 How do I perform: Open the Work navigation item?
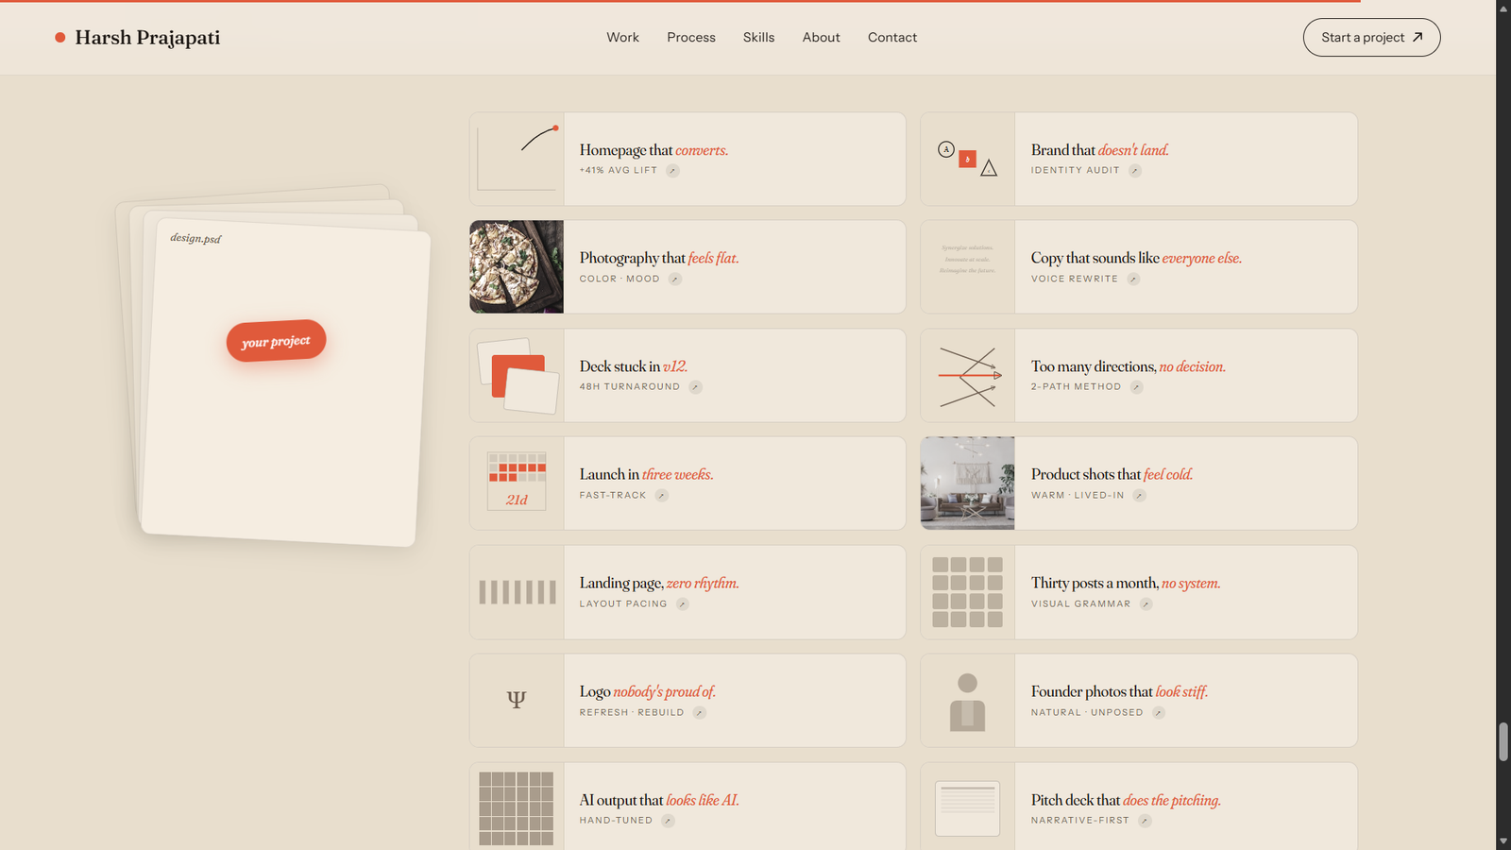(x=622, y=38)
